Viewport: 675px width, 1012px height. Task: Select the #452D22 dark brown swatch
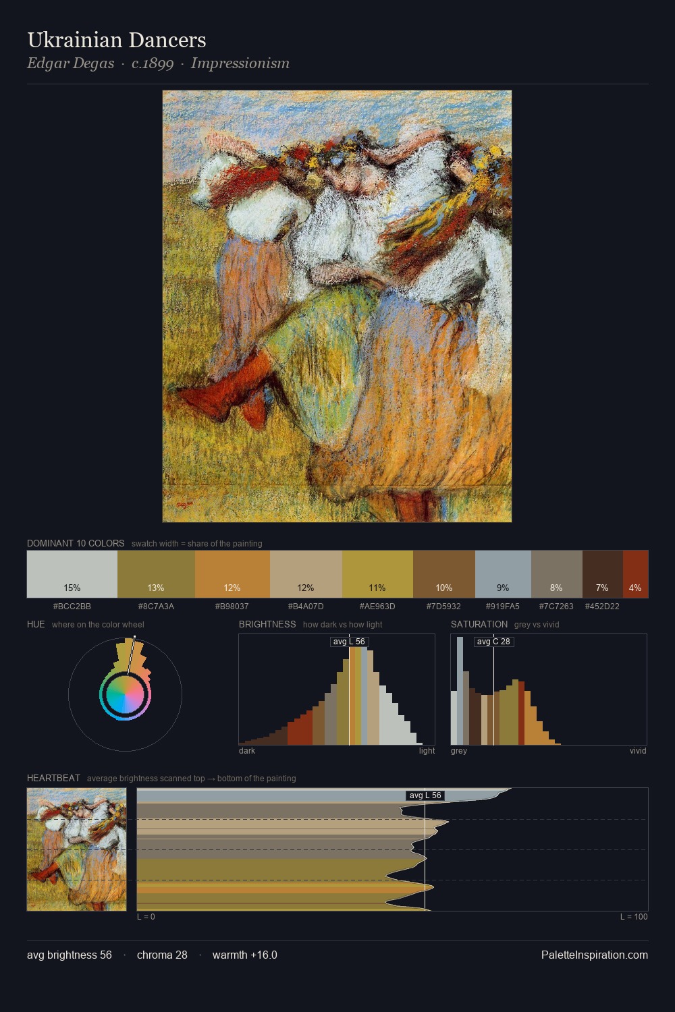click(602, 574)
